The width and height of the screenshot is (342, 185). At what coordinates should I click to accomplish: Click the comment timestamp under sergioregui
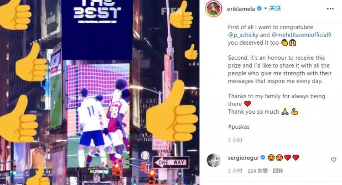coord(235,170)
